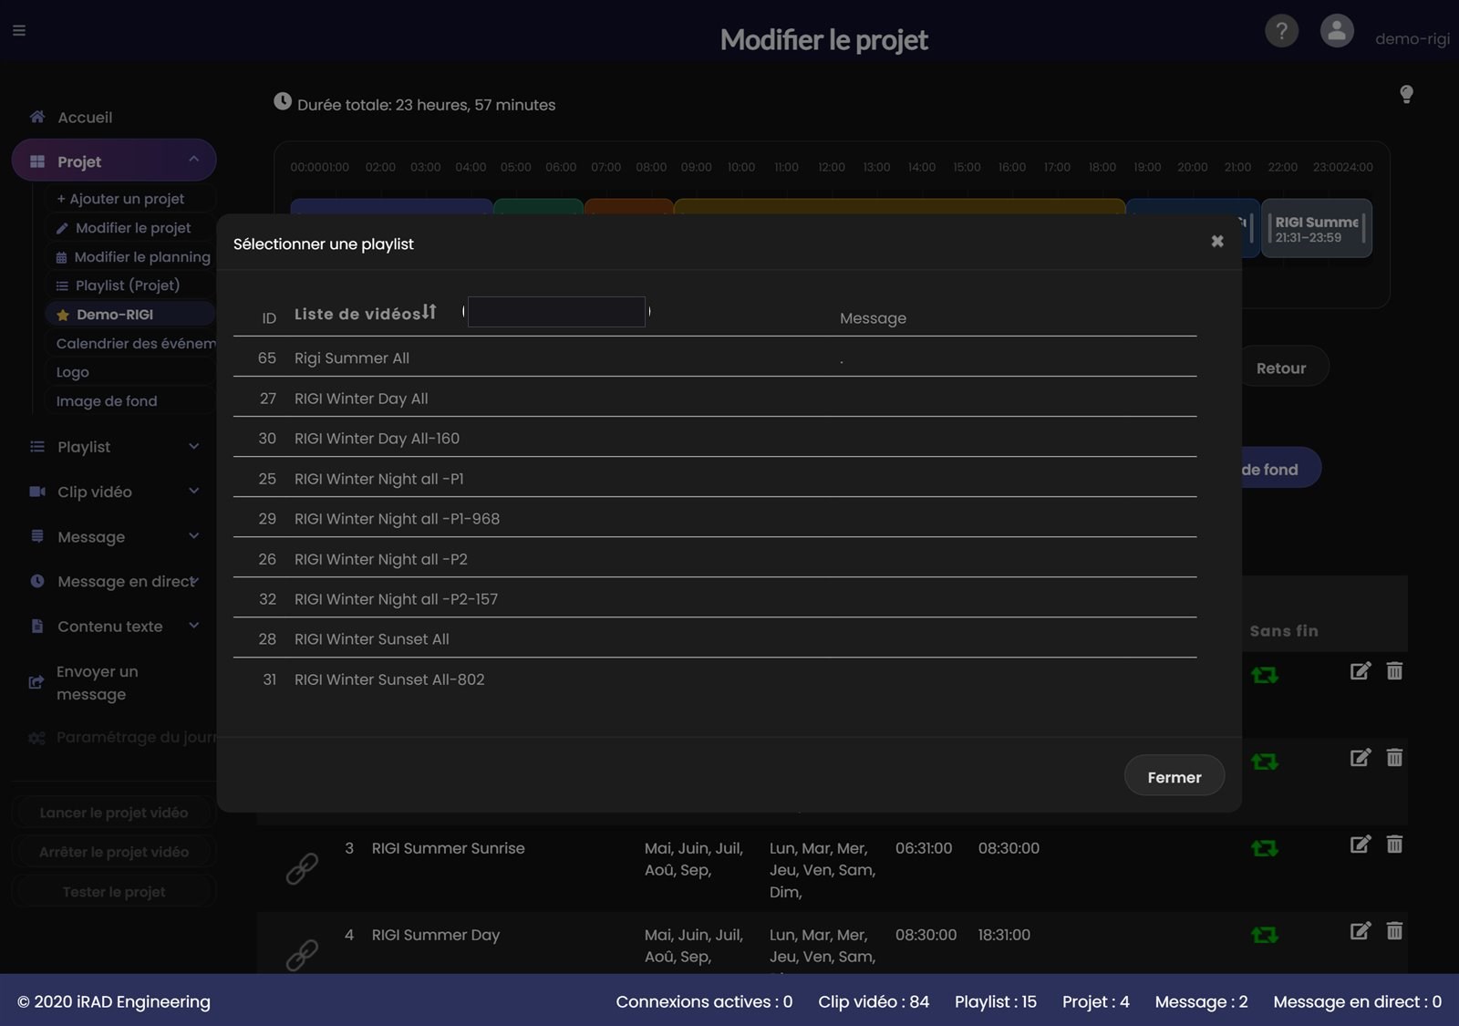
Task: Click link icon of RIGI Summer Day
Action: click(302, 955)
